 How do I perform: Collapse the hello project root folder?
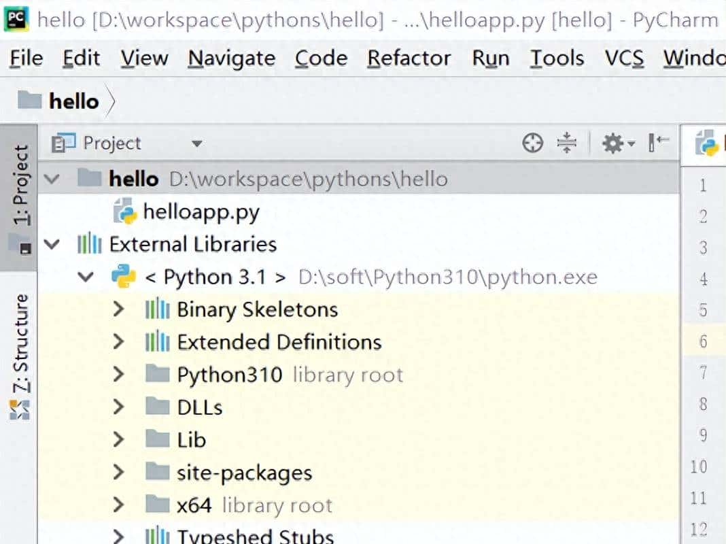pyautogui.click(x=52, y=180)
